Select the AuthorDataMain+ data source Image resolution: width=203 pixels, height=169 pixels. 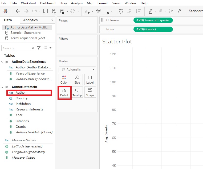click(27, 27)
